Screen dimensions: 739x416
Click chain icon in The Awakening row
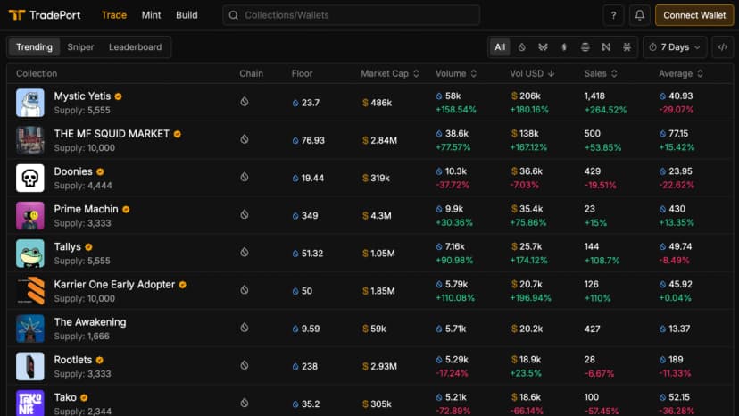[245, 328]
